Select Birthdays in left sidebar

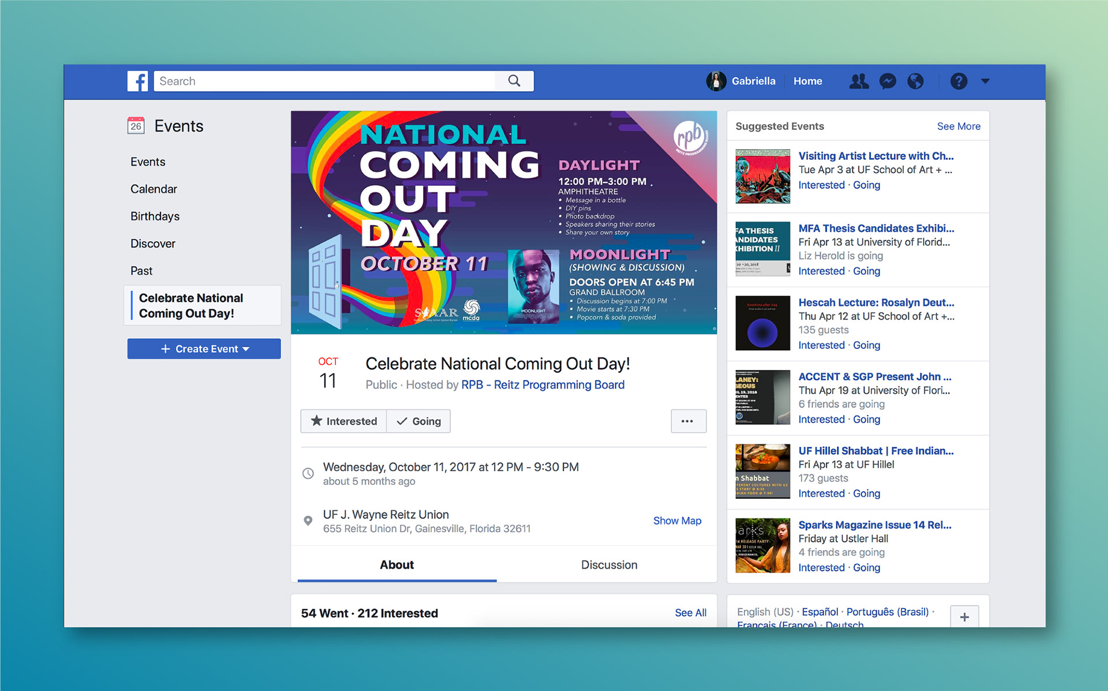tap(155, 216)
